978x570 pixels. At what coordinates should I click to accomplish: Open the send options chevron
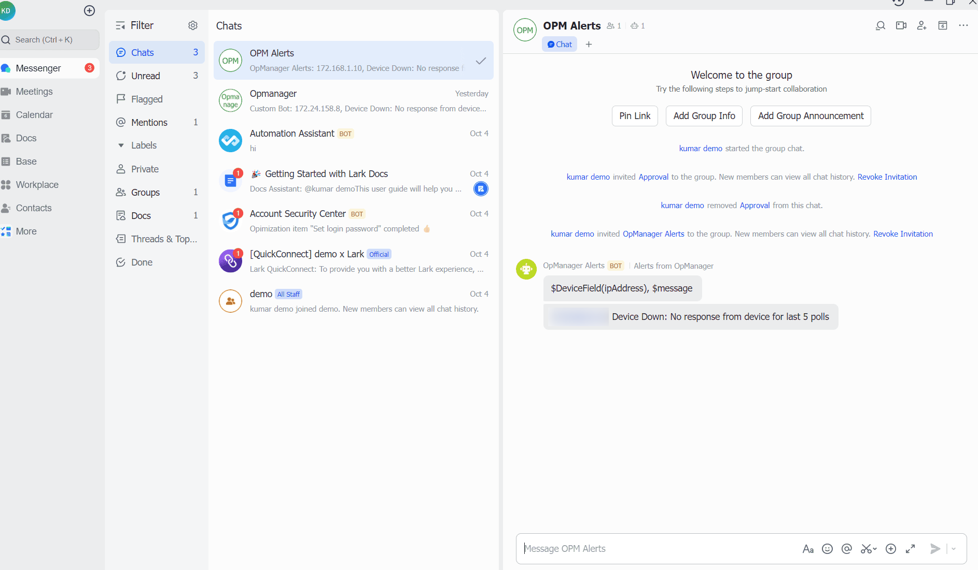[x=953, y=548]
